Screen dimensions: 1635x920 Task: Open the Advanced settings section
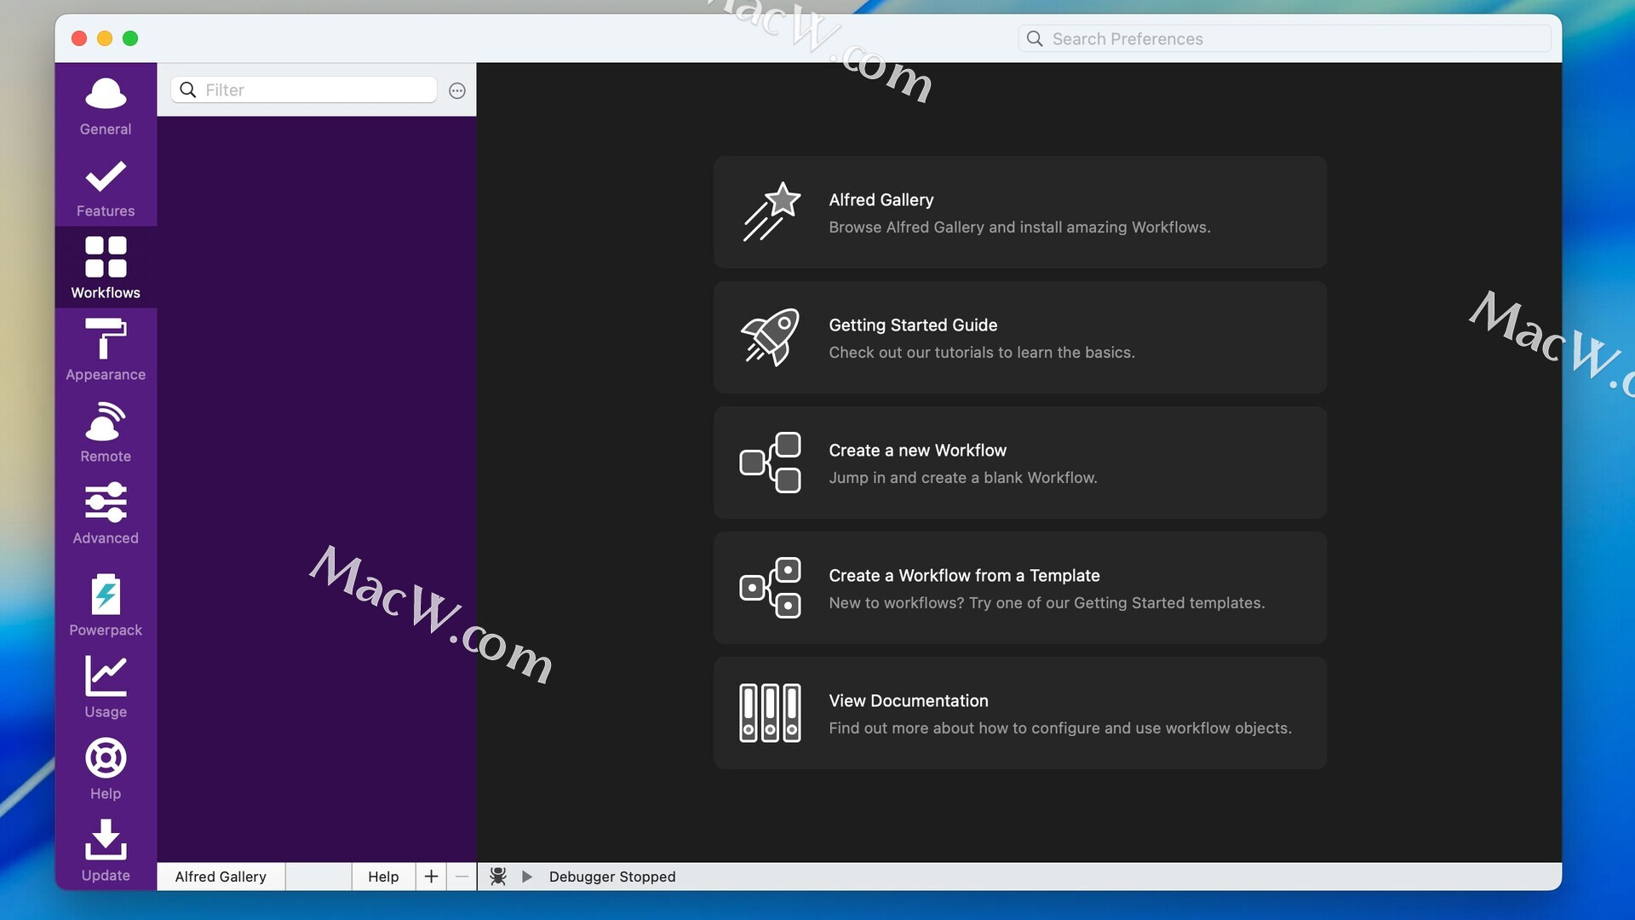point(106,513)
